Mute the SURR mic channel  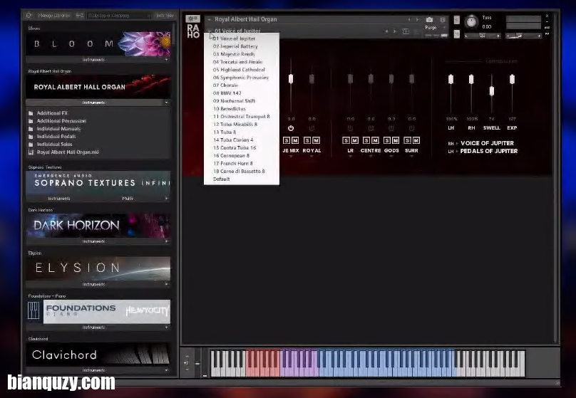(x=416, y=140)
